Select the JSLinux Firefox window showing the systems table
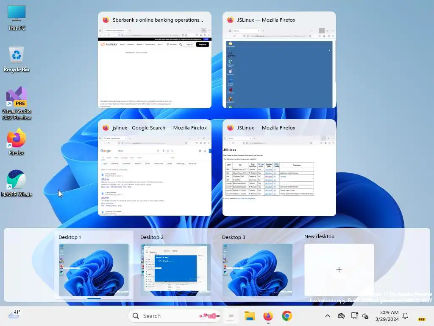 pyautogui.click(x=279, y=168)
